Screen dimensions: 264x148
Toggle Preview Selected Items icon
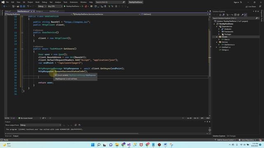(x=245, y=15)
